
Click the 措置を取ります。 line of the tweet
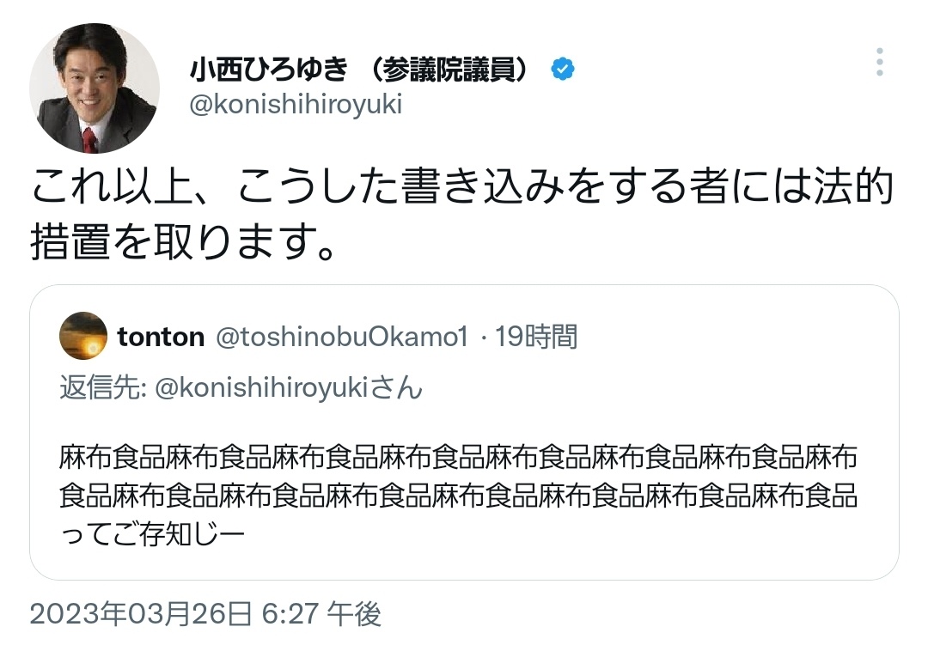pos(182,243)
